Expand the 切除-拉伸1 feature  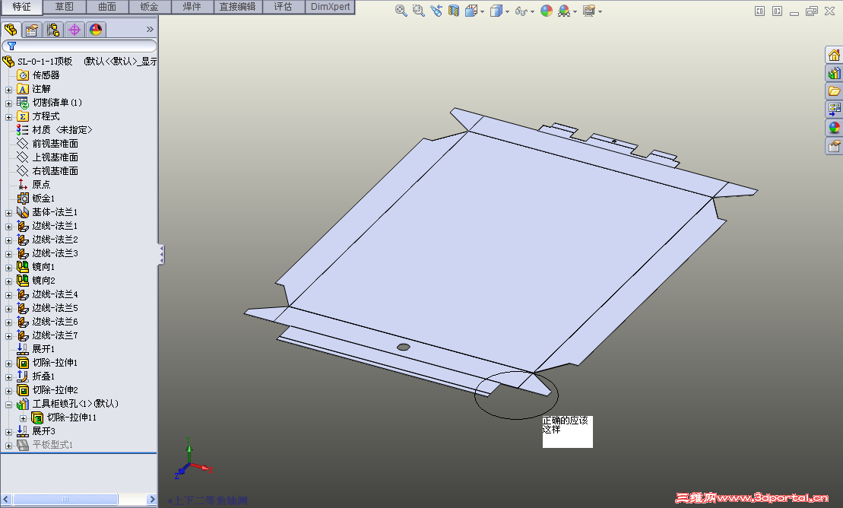click(8, 364)
